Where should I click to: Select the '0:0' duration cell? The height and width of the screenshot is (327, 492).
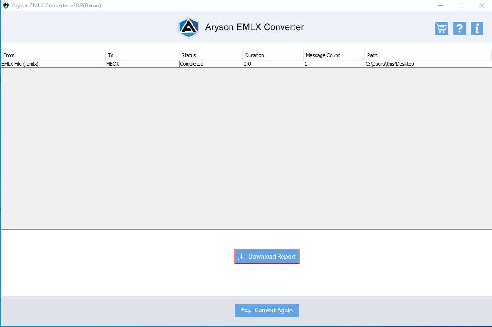point(273,64)
